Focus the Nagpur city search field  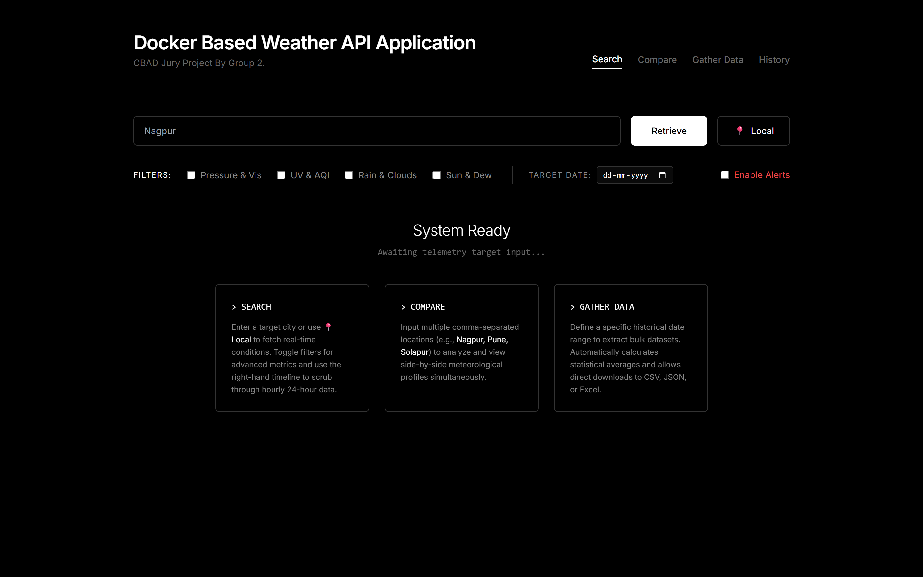pos(377,131)
